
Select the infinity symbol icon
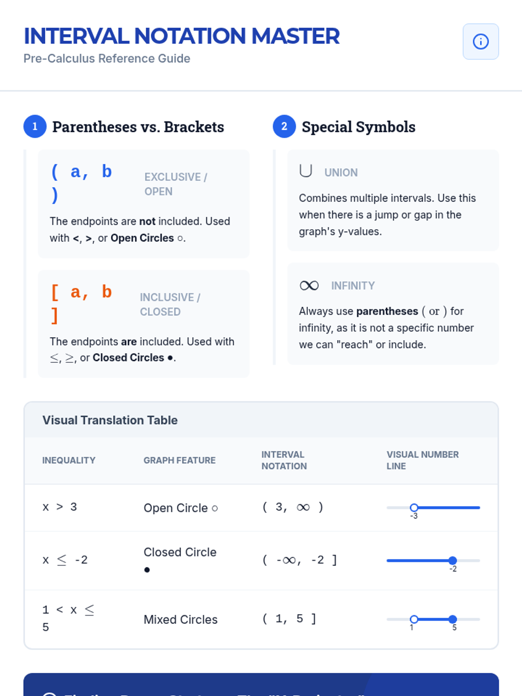point(309,285)
